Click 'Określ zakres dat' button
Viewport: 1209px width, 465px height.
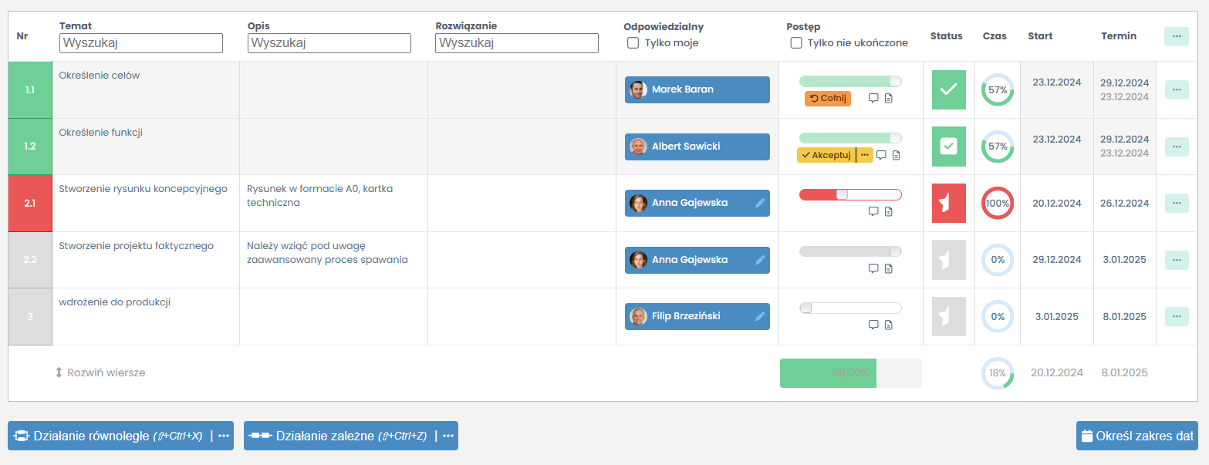point(1136,436)
